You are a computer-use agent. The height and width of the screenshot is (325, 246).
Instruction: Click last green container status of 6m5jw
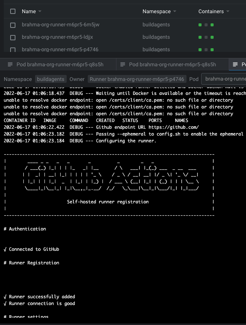[212, 25]
